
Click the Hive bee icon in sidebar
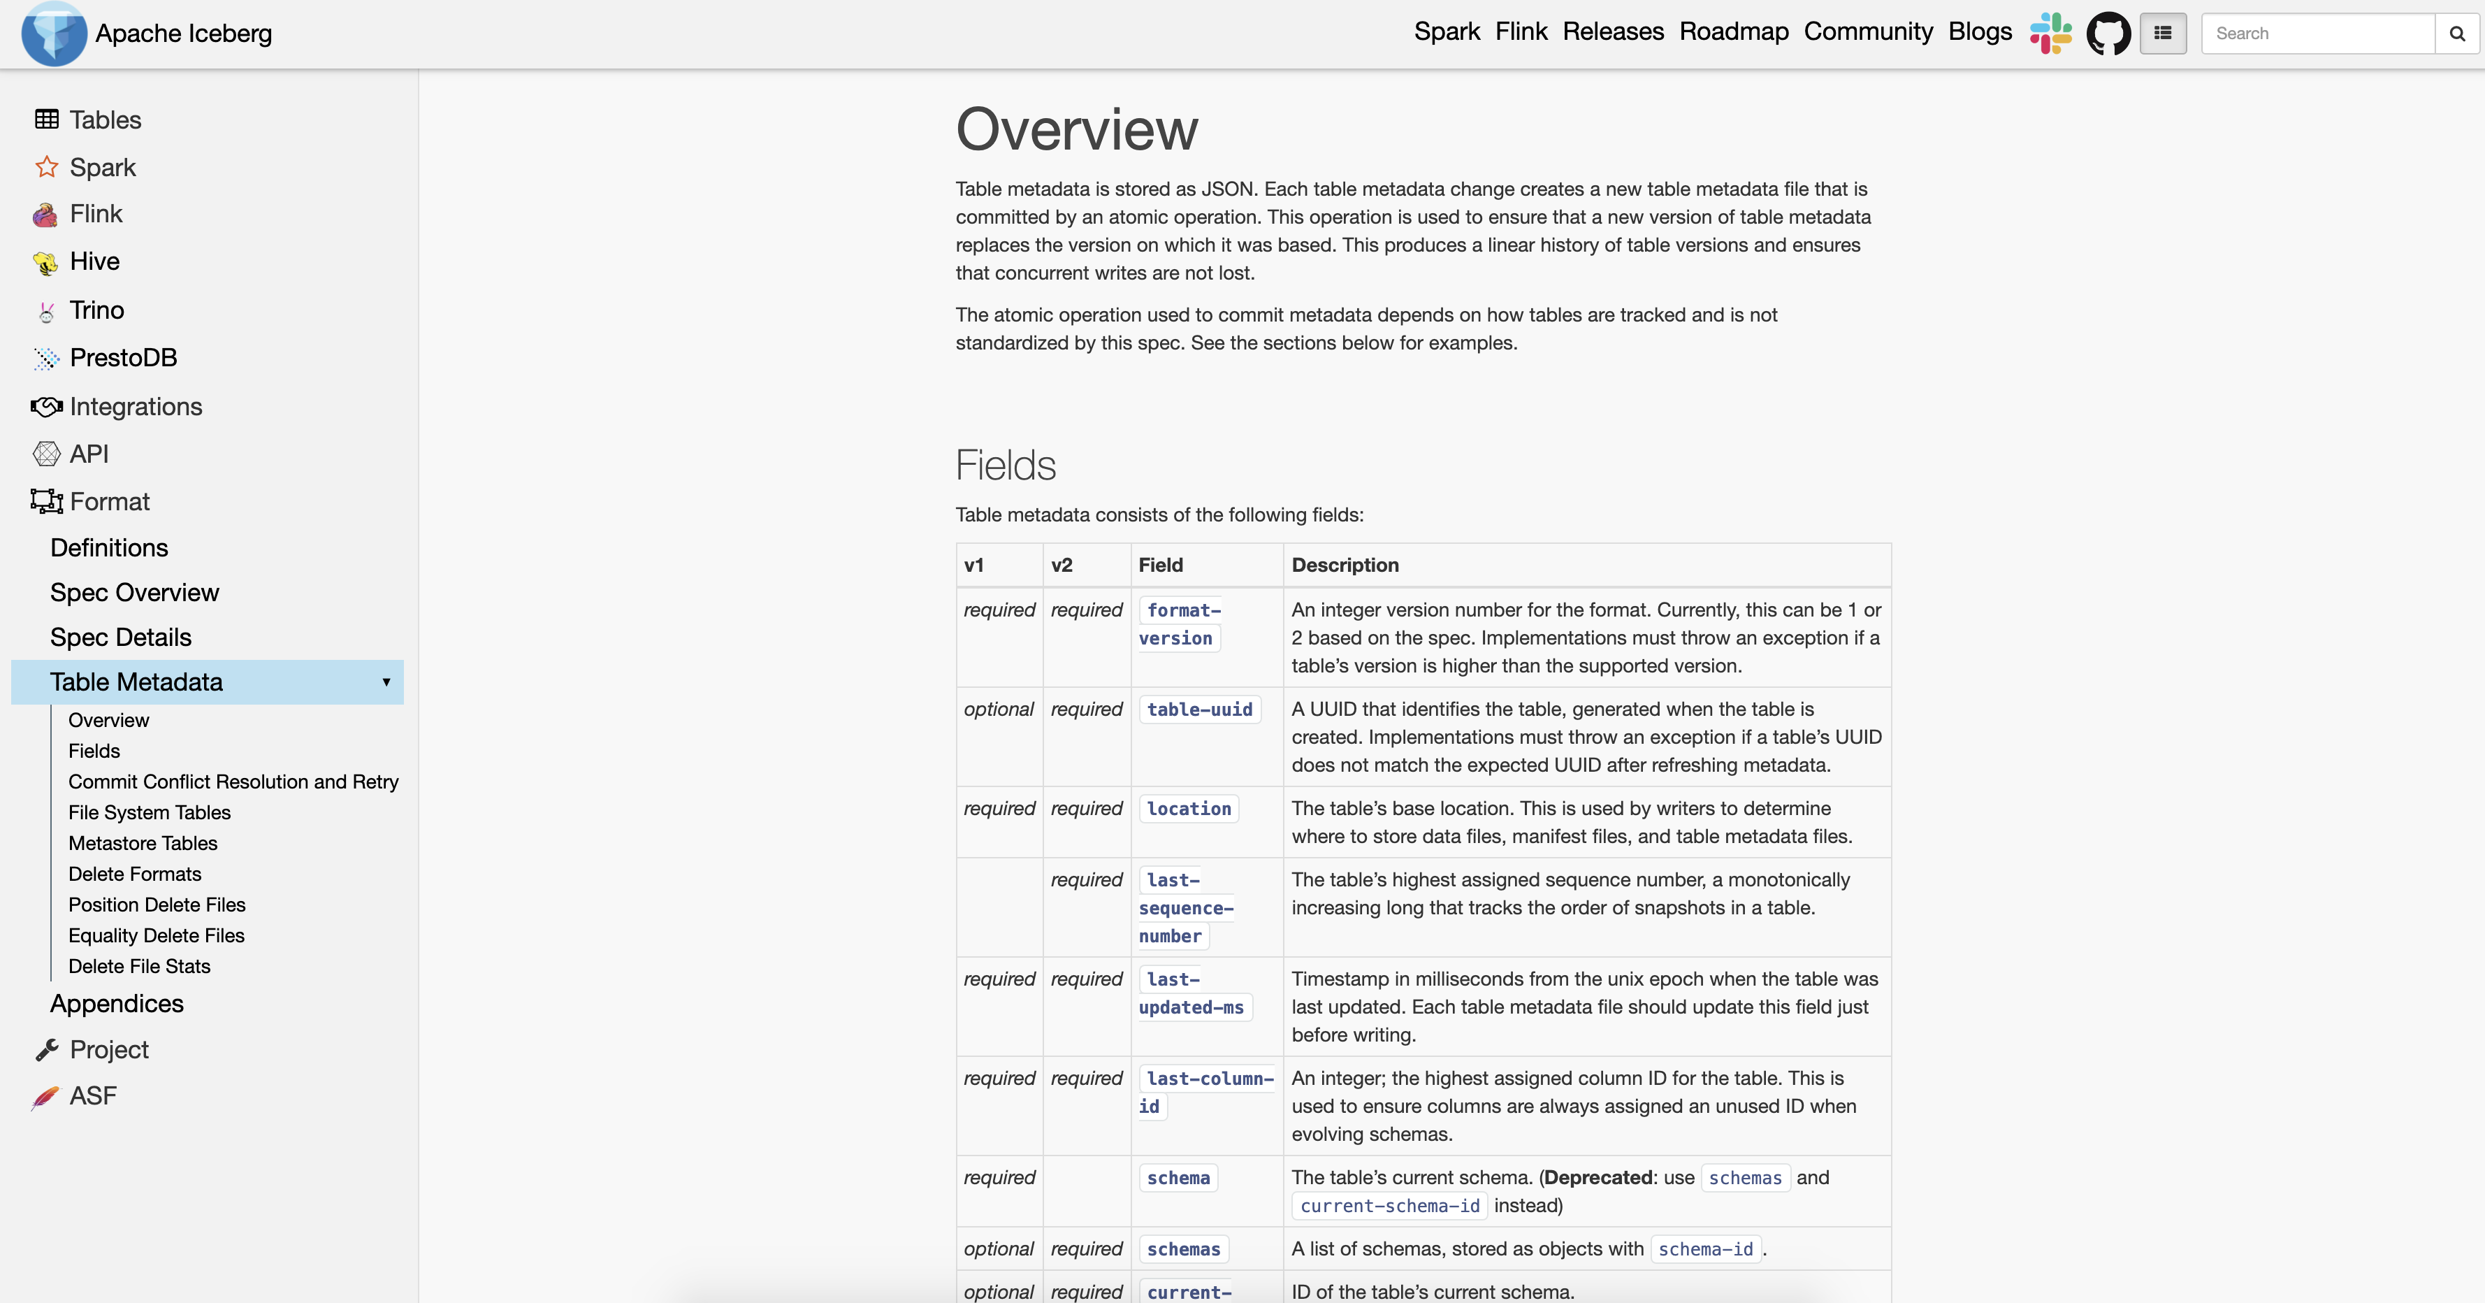[45, 263]
